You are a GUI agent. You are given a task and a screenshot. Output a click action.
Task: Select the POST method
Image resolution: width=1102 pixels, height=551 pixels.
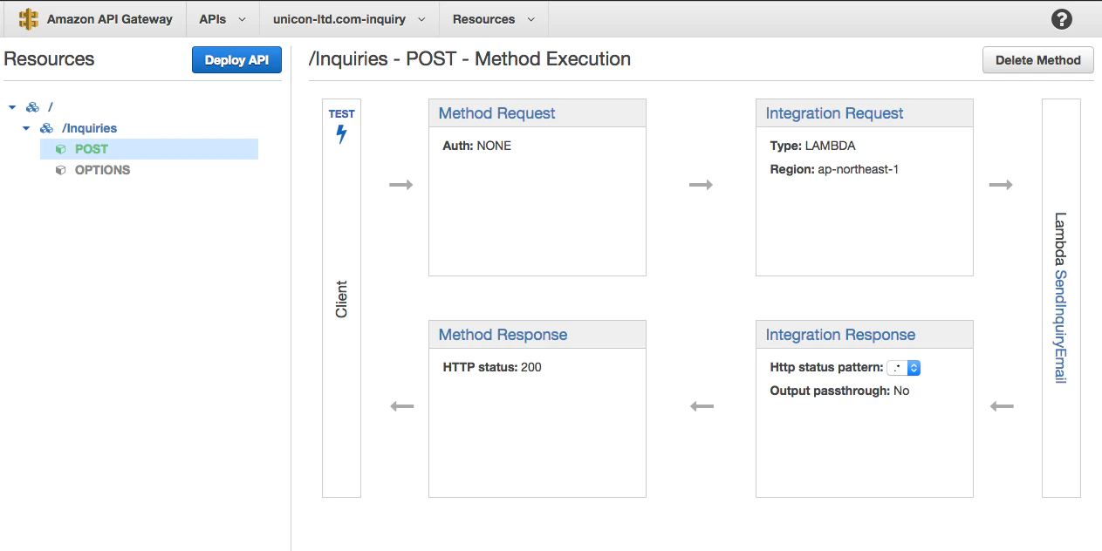(x=92, y=149)
